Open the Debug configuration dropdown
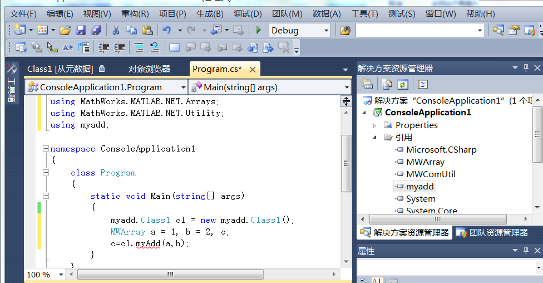Screen dimensions: 543x283 point(326,31)
